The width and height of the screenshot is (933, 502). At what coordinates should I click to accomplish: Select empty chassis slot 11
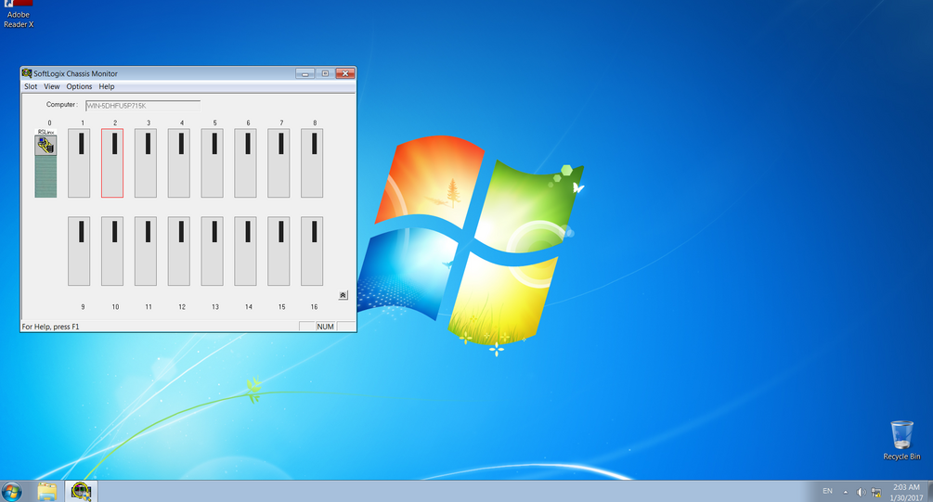click(146, 251)
